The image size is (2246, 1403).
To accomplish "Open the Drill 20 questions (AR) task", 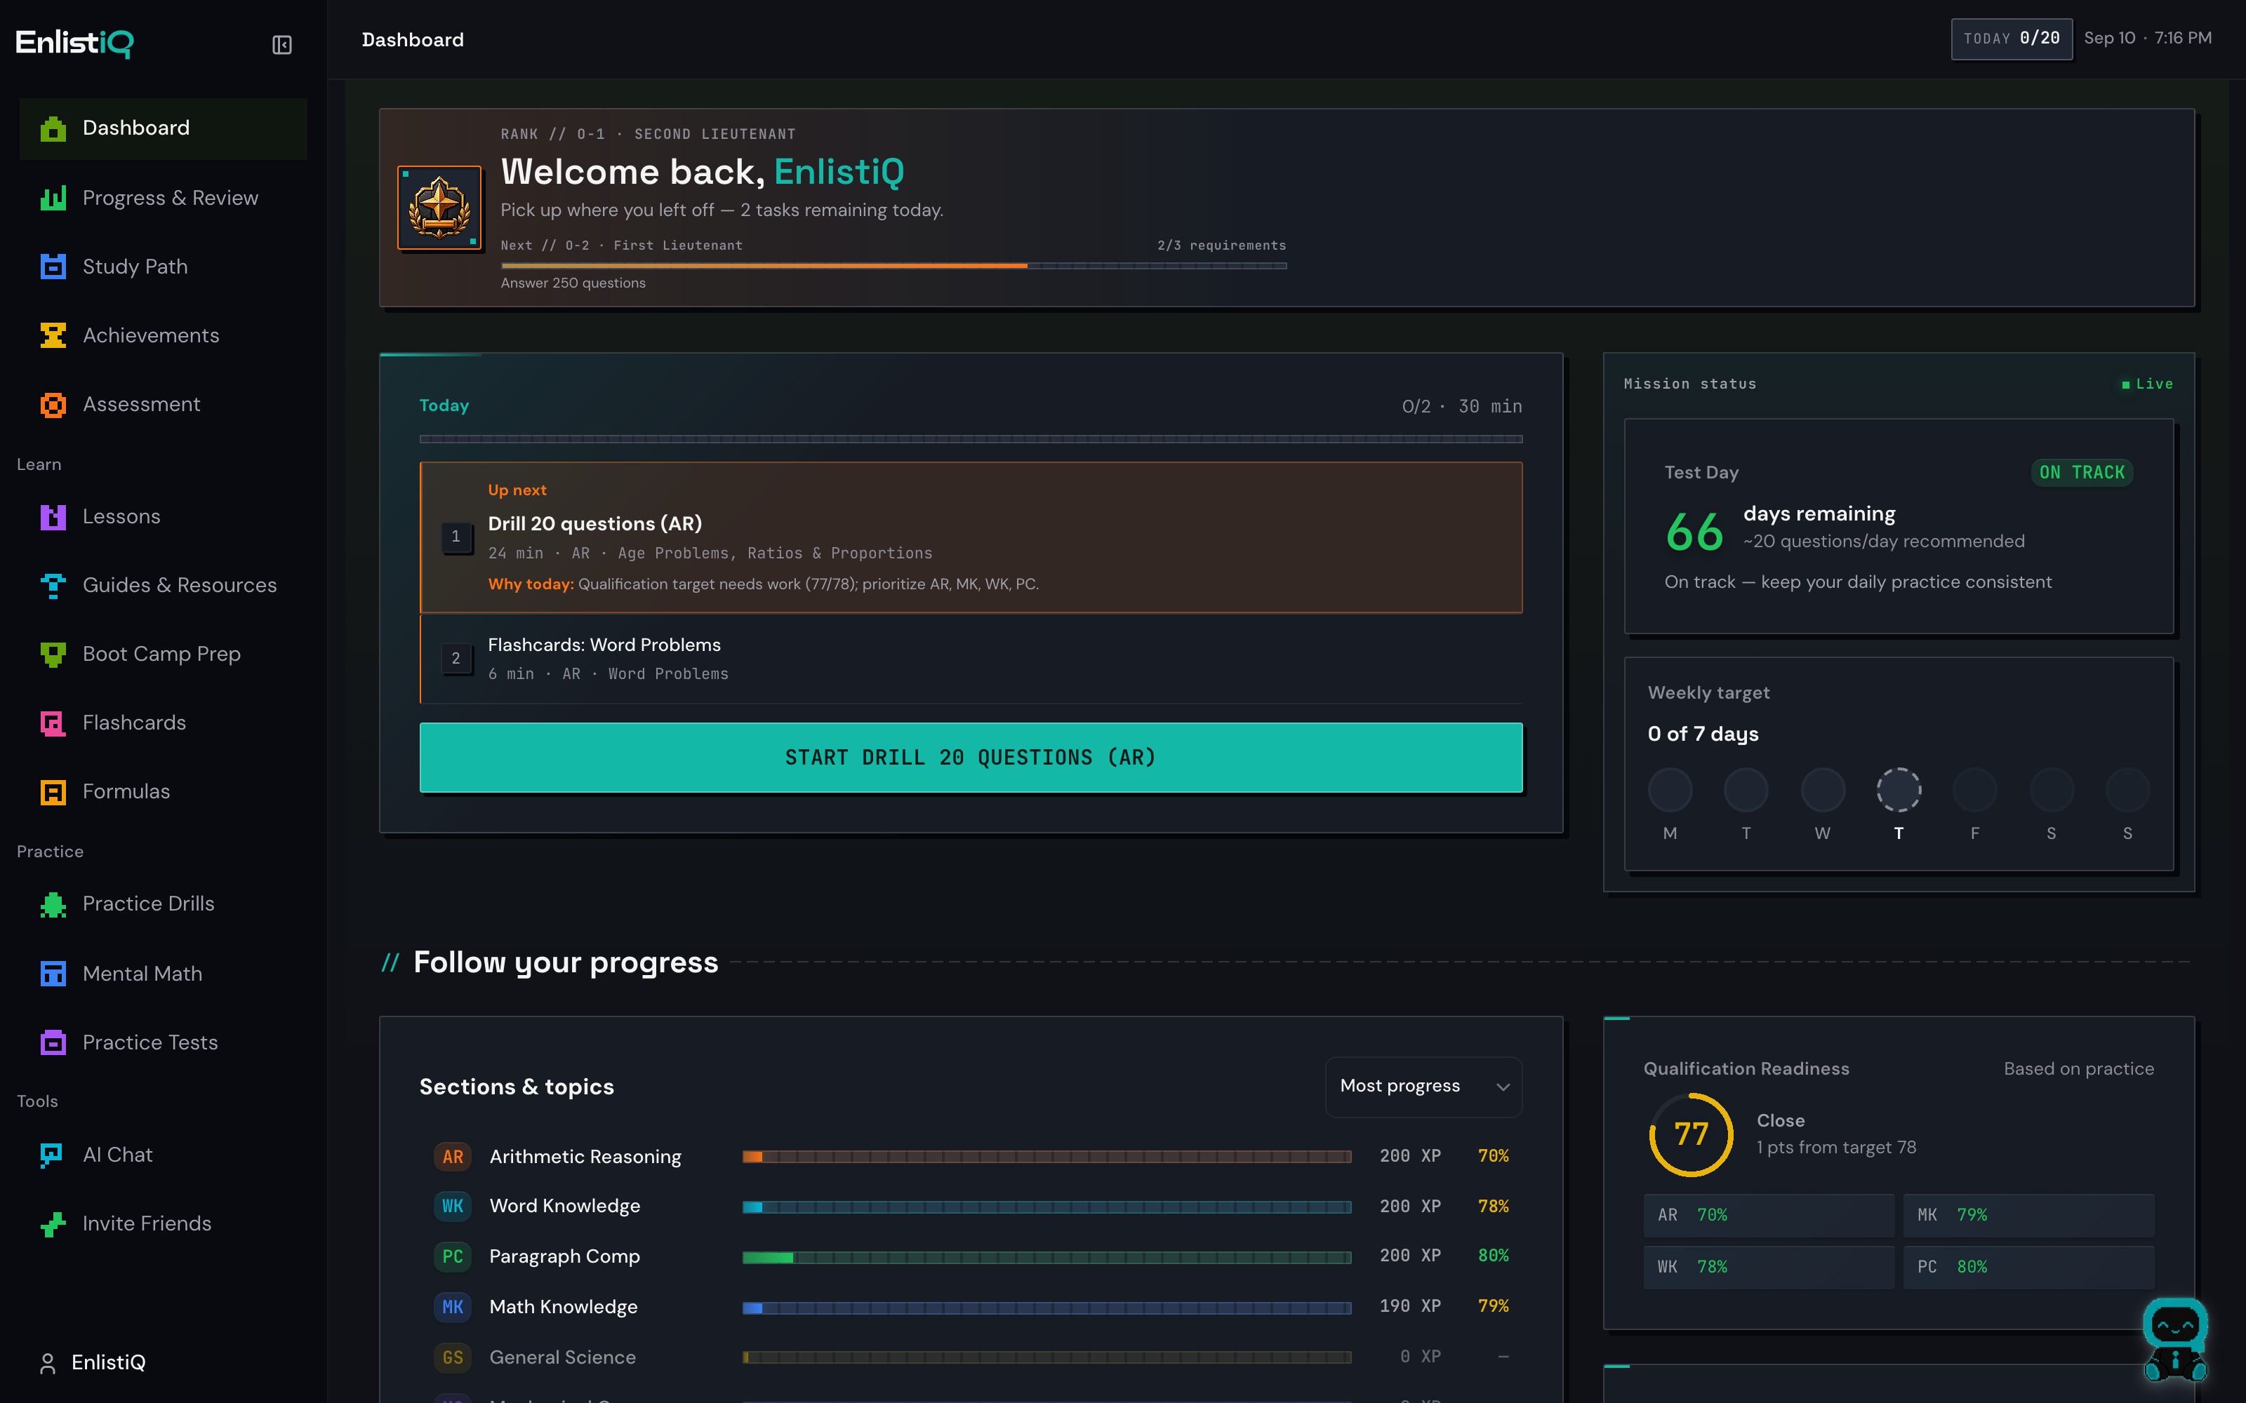I will 971,537.
